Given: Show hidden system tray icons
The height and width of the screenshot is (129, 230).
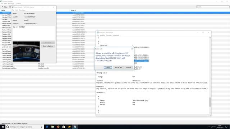Looking at the screenshot, I should click(209, 127).
